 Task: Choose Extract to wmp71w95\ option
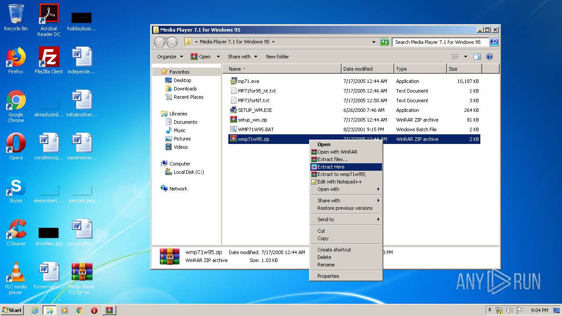pyautogui.click(x=346, y=174)
